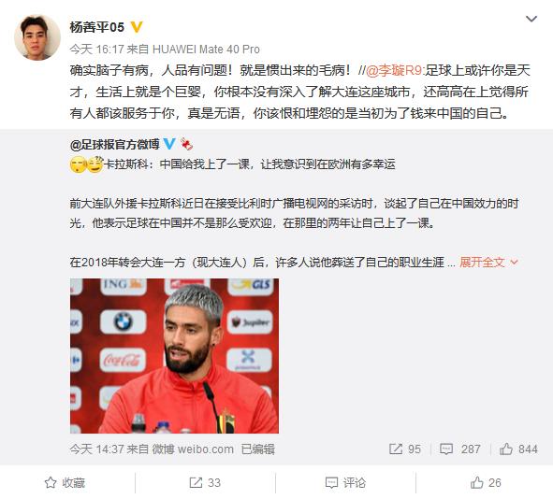
Task: Expand full text with 展开全文
Action: tap(488, 262)
